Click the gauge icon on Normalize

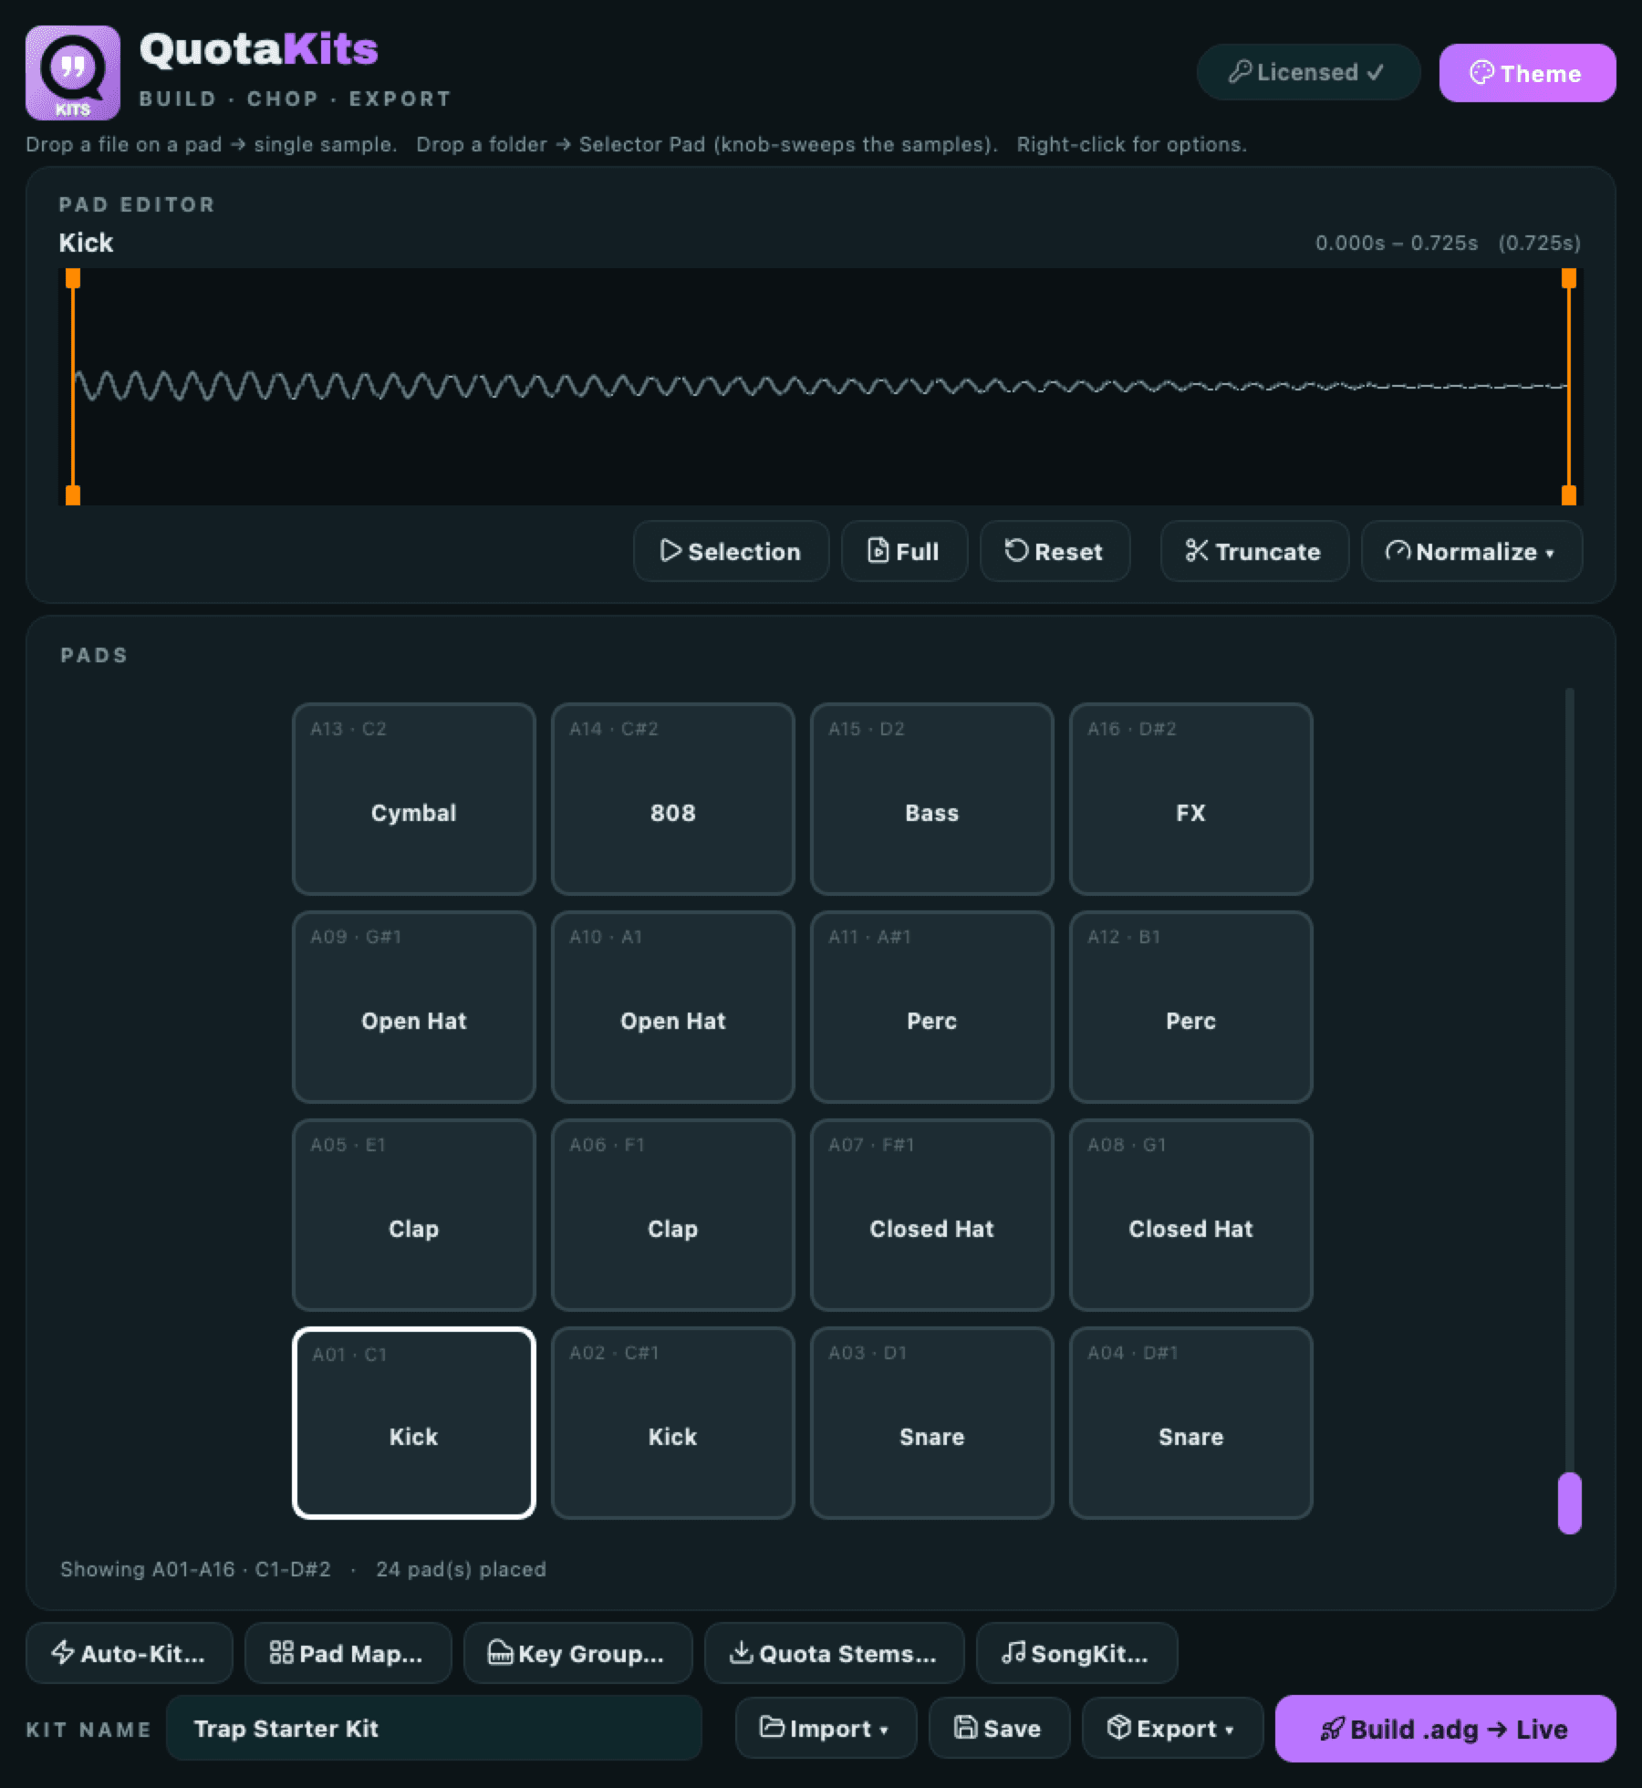coord(1398,551)
